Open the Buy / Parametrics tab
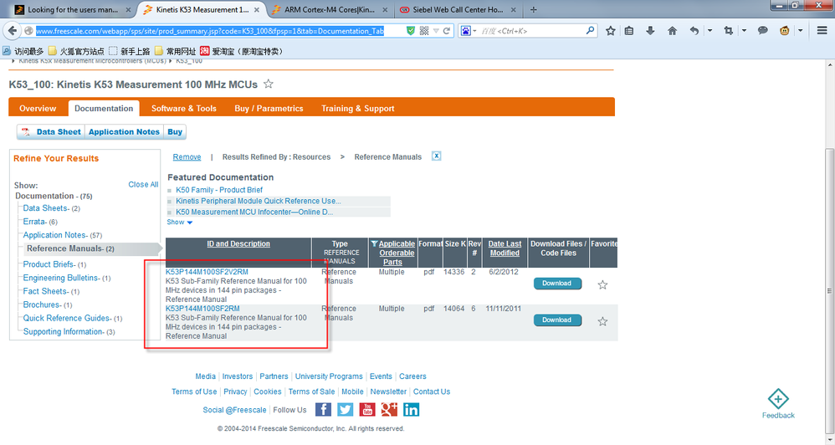The width and height of the screenshot is (835, 445). coord(269,108)
